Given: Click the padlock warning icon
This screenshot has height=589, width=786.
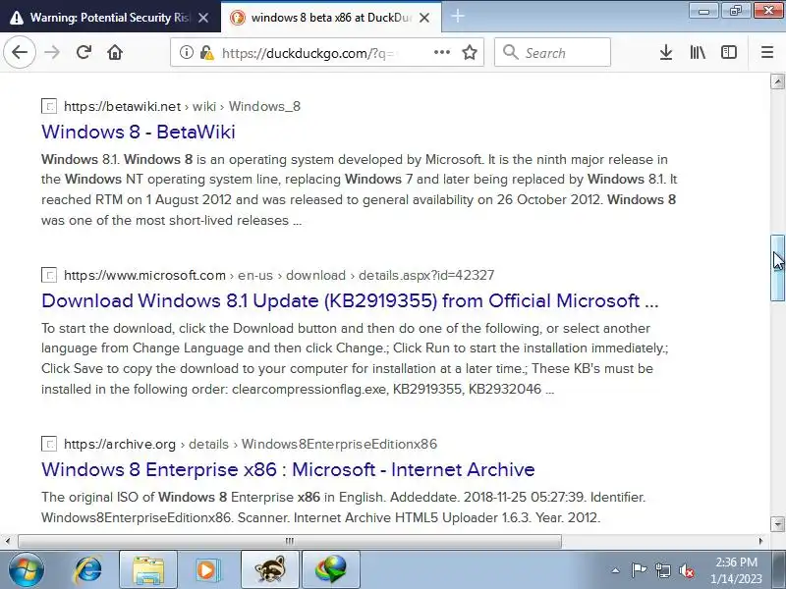Looking at the screenshot, I should click(x=206, y=52).
